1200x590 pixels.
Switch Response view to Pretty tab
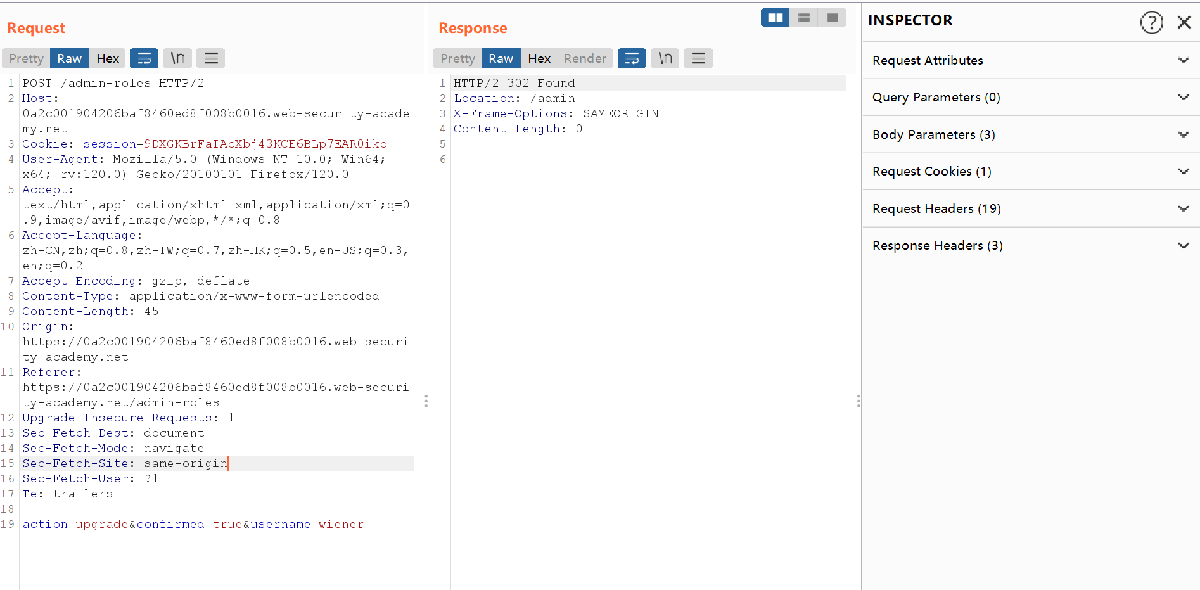[457, 58]
